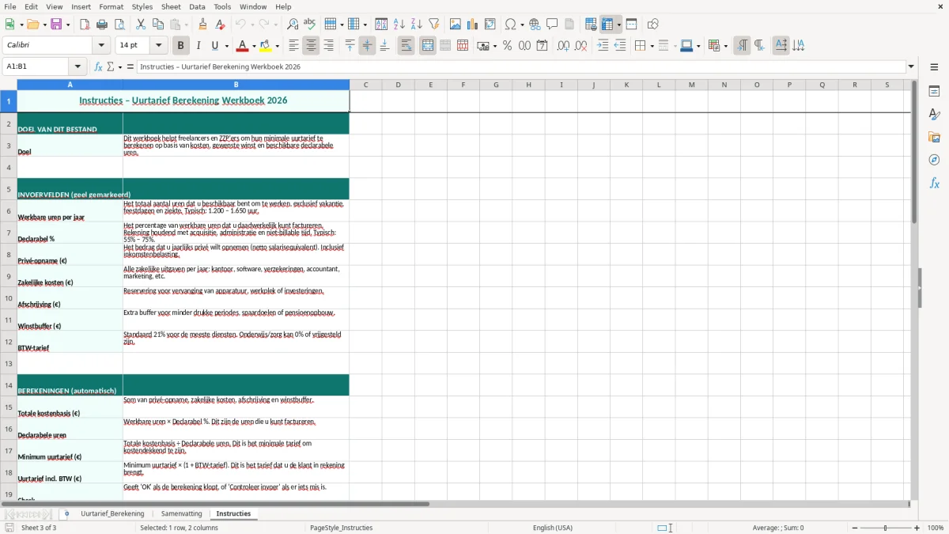Adjust the zoom slider in the status bar
The image size is (949, 534).
885,528
